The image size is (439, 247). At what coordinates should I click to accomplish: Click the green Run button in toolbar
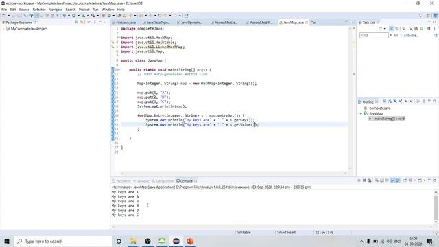74,16
